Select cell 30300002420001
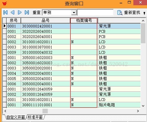147x122 pixels. [x=46, y=26]
